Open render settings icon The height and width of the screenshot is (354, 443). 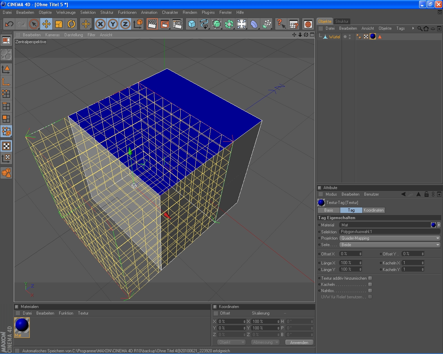177,24
